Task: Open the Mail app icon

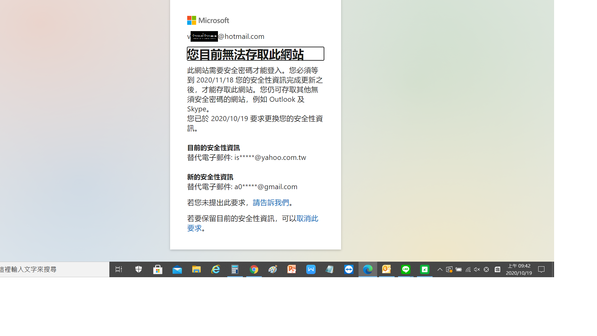Action: coord(177,269)
